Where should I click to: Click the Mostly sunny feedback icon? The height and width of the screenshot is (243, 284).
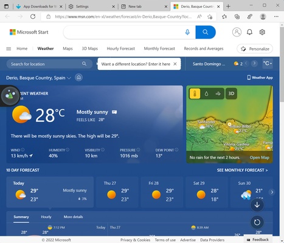point(114,112)
